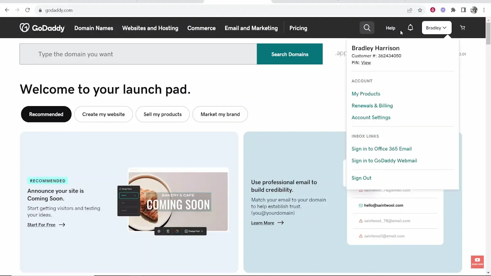Open Renewals & Billing
The height and width of the screenshot is (276, 491).
pos(372,105)
